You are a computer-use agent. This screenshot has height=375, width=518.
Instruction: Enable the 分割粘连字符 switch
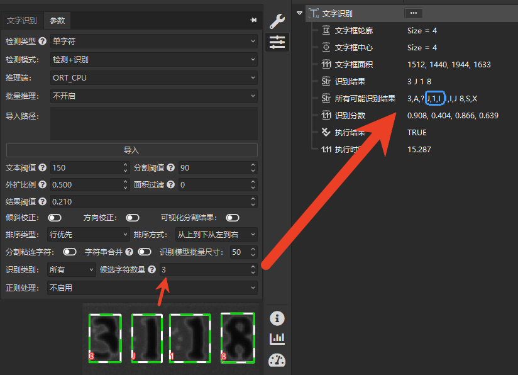(70, 252)
